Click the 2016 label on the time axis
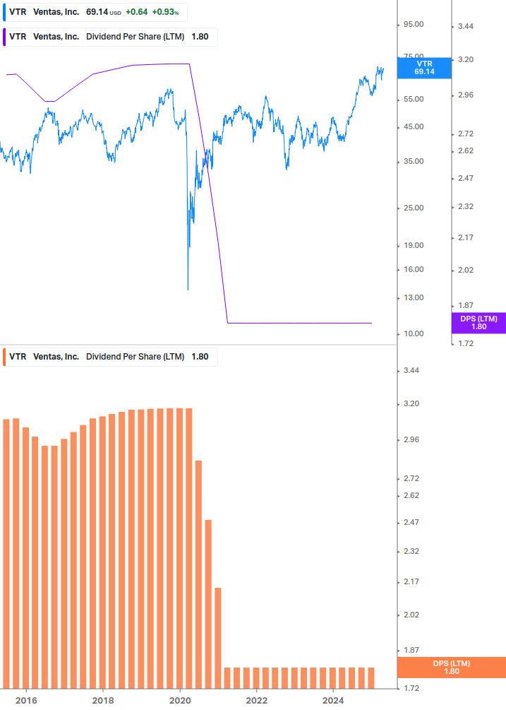This screenshot has height=710, width=506. click(x=26, y=701)
